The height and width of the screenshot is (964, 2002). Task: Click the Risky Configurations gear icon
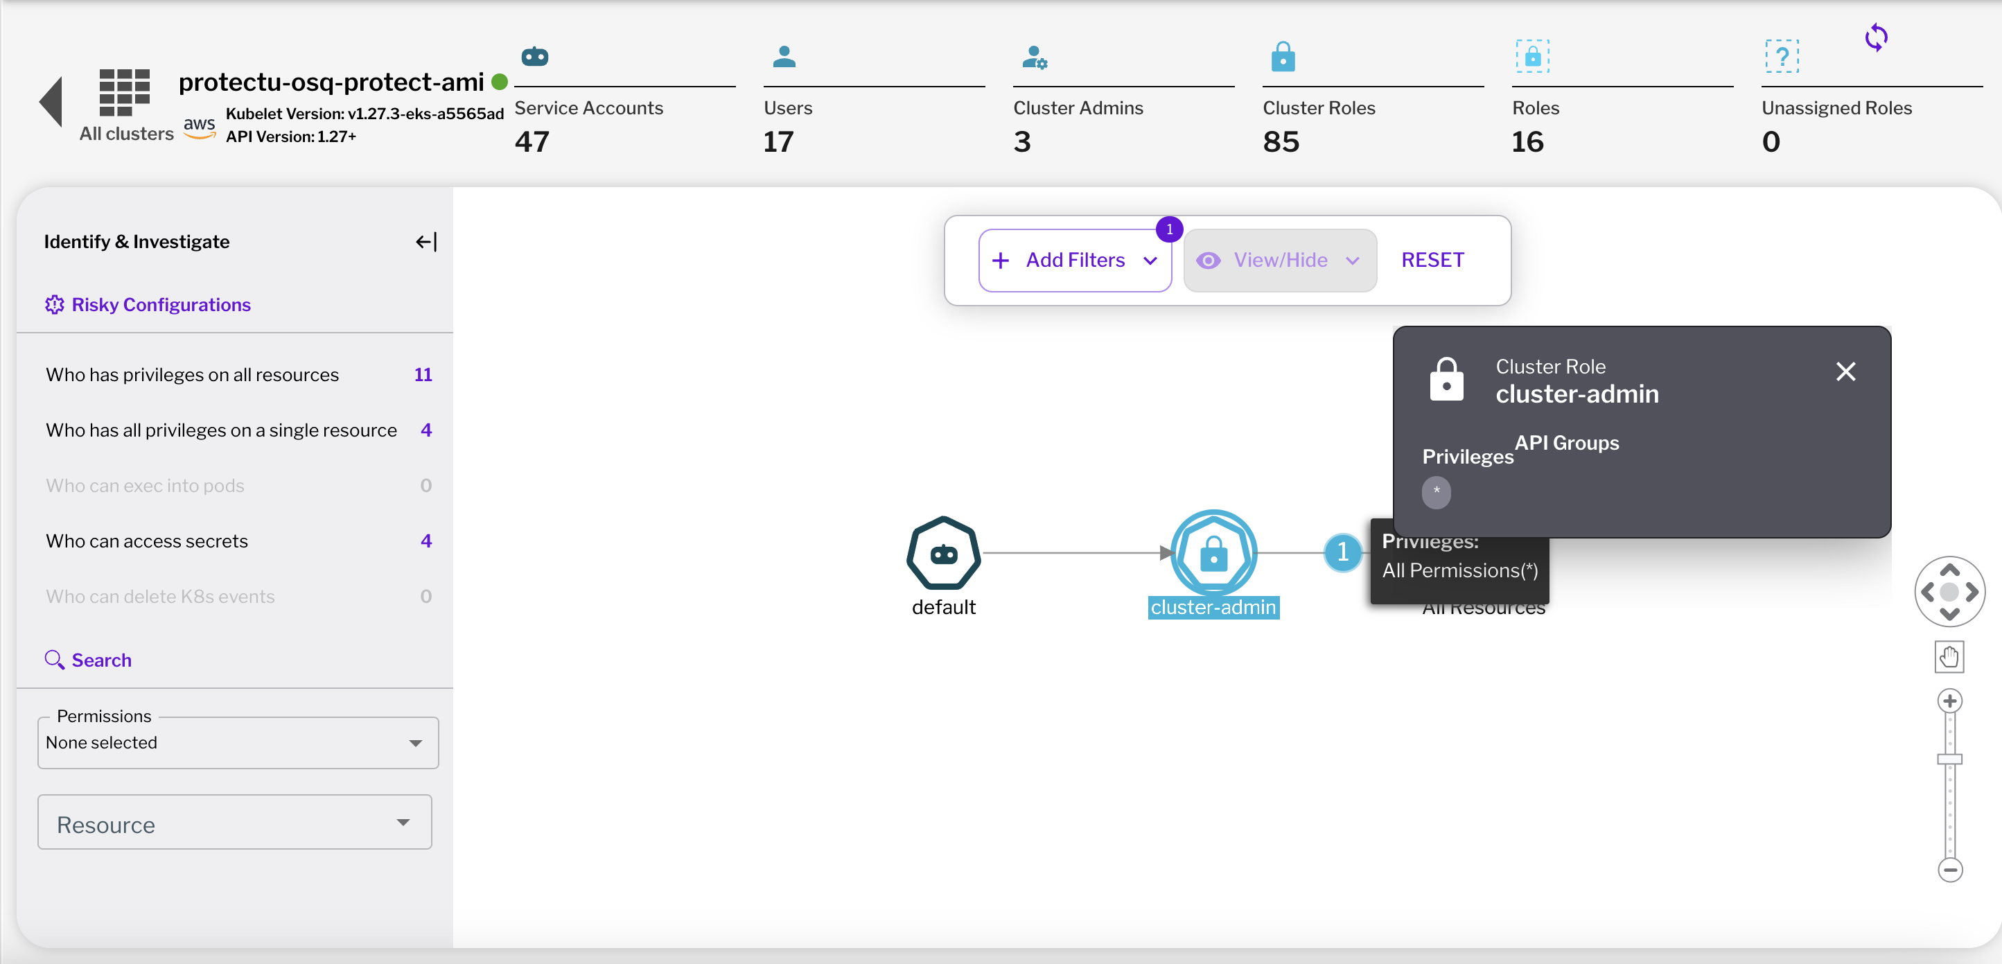coord(53,304)
